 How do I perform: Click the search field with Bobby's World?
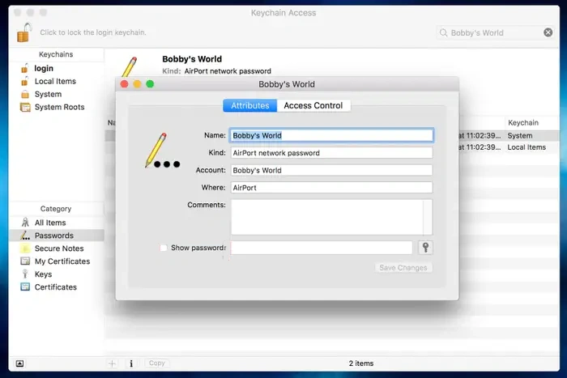coord(495,33)
